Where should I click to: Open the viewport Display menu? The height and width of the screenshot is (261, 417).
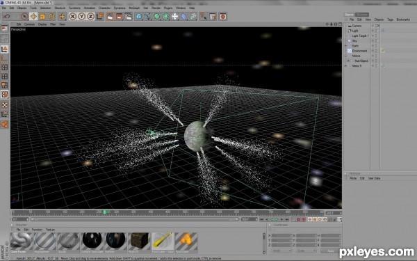[x=42, y=24]
